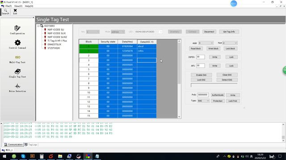Show hidden system tray icons
Image resolution: width=286 pixels, height=160 pixels.
(224, 156)
